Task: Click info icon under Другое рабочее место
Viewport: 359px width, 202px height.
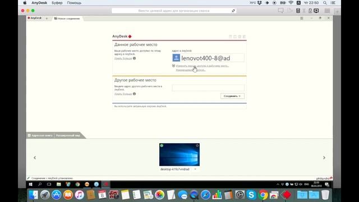Action: pos(135,94)
